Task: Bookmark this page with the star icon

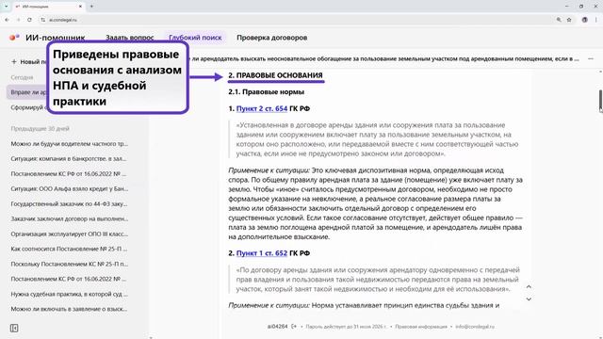Action: coord(569,20)
